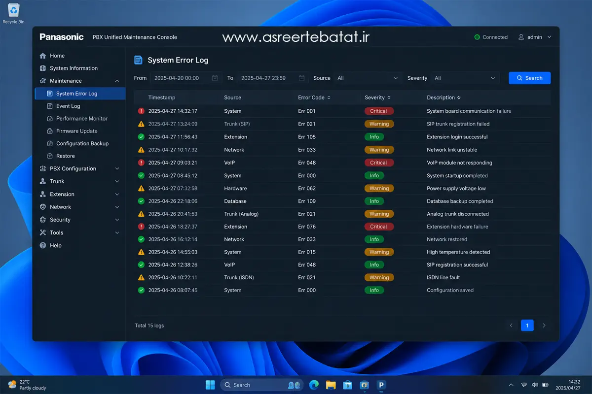Click the Event Log icon
The height and width of the screenshot is (394, 592).
49,106
